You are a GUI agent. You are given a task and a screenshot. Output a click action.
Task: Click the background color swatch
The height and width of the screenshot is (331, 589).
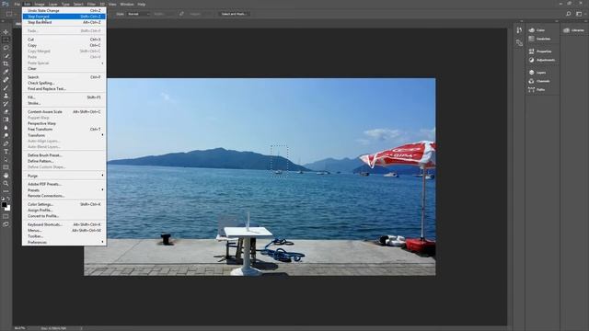click(8, 209)
